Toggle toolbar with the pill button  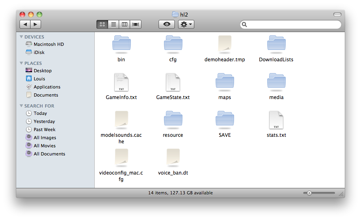pyautogui.click(x=337, y=15)
